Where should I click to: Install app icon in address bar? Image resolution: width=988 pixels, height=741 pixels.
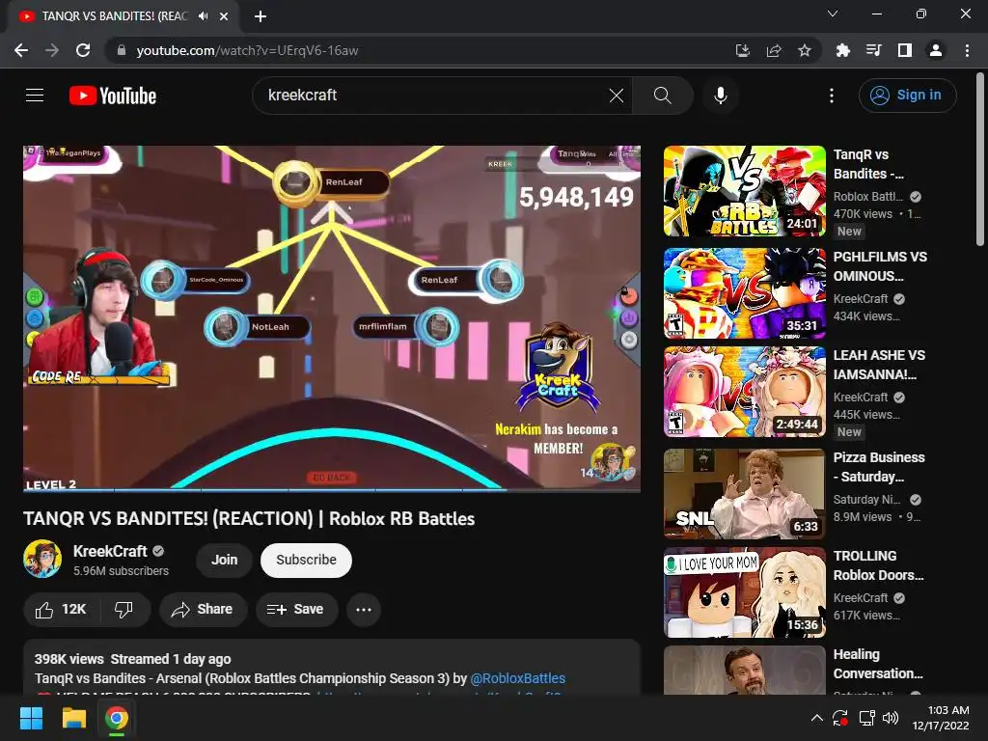742,50
